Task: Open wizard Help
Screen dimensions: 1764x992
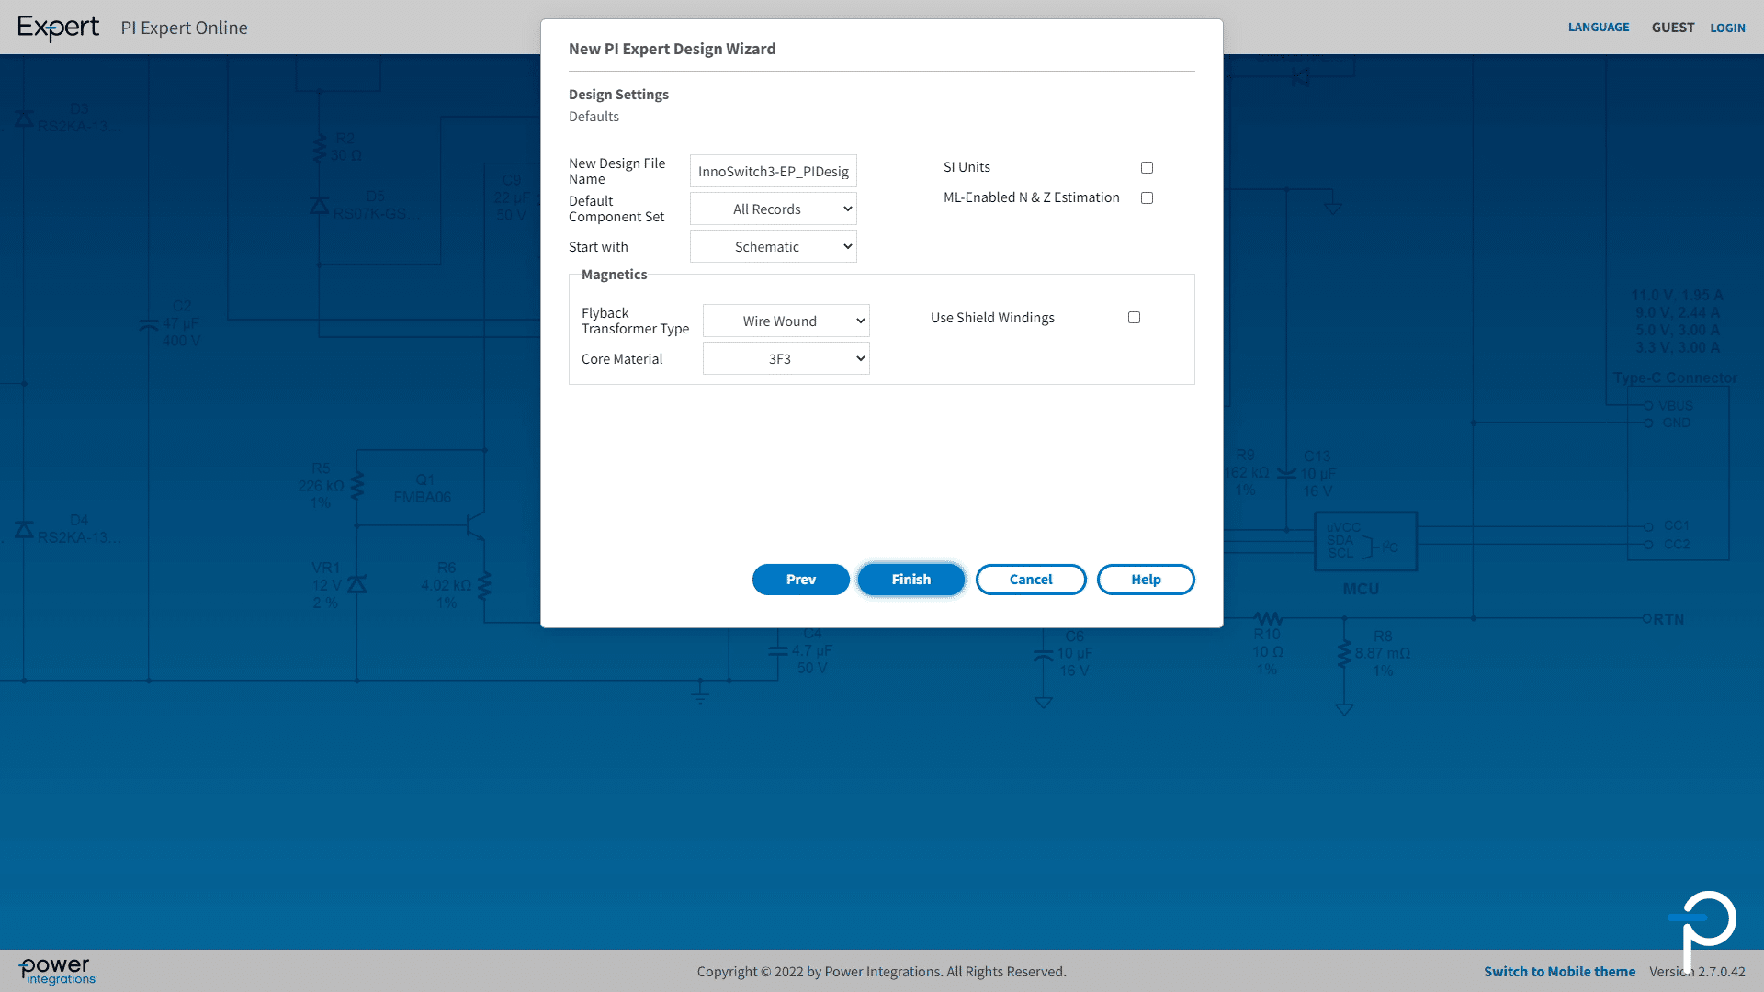Action: (1145, 580)
